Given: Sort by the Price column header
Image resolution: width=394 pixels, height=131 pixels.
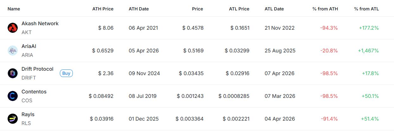Looking at the screenshot, I should [198, 9].
